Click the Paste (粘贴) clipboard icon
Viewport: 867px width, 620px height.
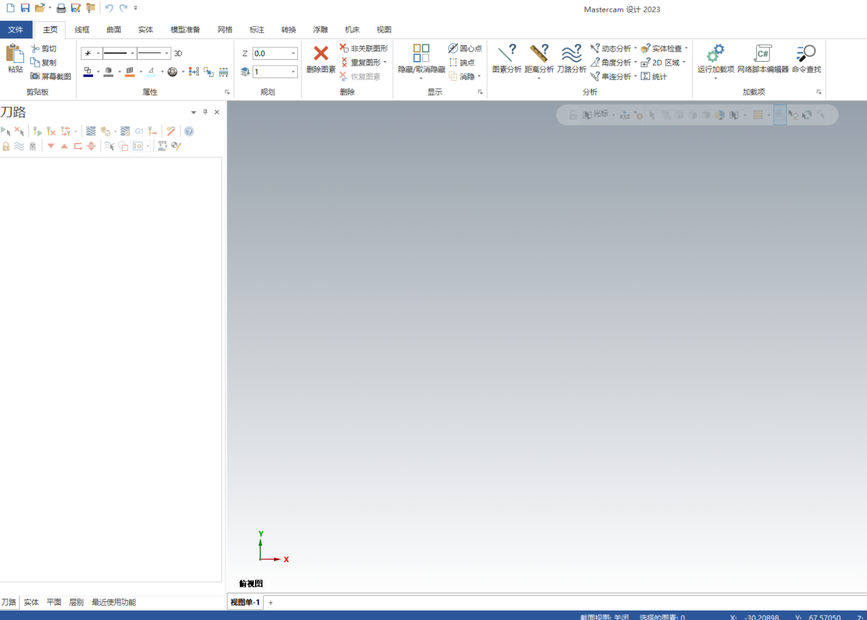click(14, 54)
